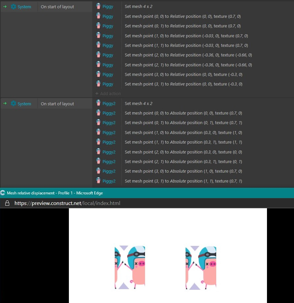Click the Piggy2 object name on the Set mesh row

(x=109, y=104)
